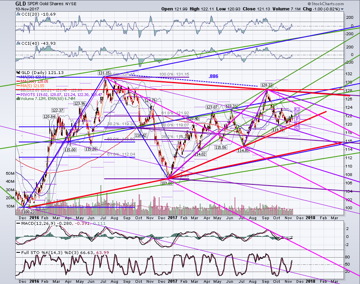Click the MACD(12,26,9) line icon
Screen dimensions: 360x284
pos(18,223)
